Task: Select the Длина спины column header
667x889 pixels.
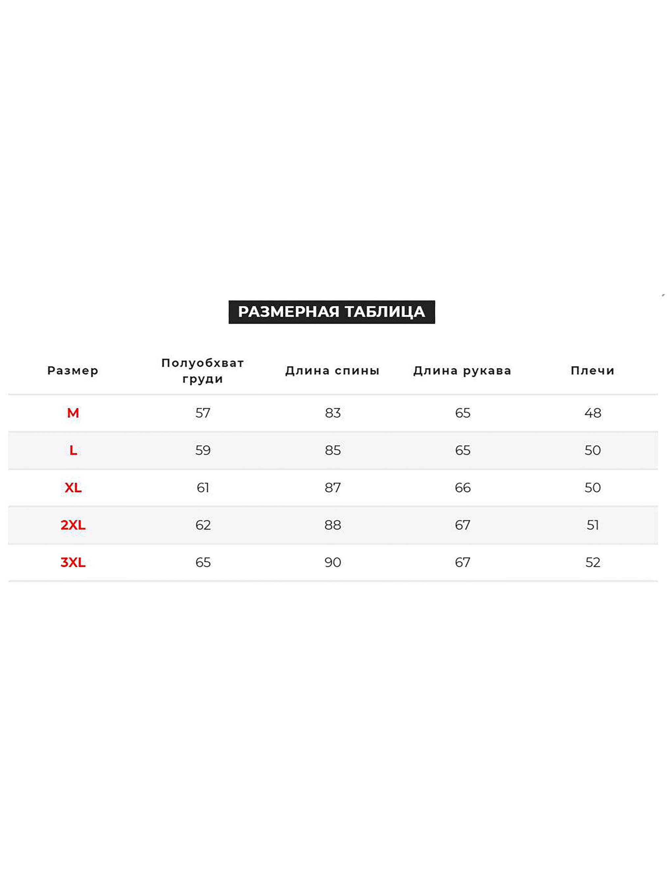Action: [332, 370]
